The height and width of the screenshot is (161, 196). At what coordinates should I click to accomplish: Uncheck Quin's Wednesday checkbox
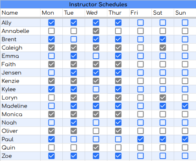(x=96, y=148)
